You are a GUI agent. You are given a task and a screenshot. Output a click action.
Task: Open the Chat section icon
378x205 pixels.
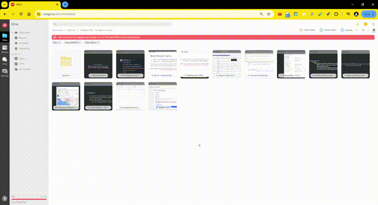[5, 60]
